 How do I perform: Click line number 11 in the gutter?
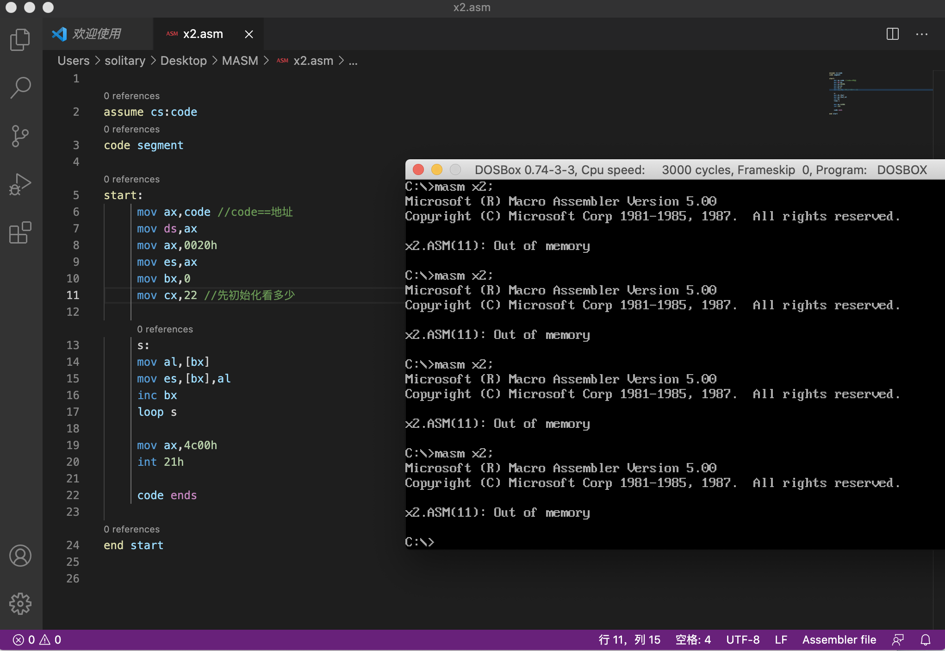tap(73, 295)
